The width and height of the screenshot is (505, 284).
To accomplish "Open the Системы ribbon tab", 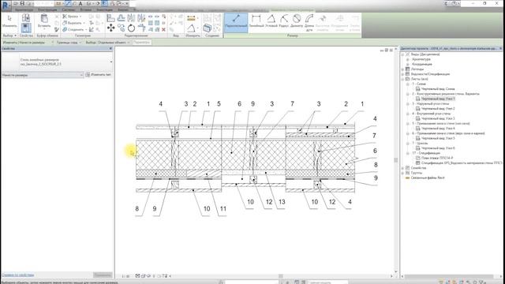I will point(69,9).
